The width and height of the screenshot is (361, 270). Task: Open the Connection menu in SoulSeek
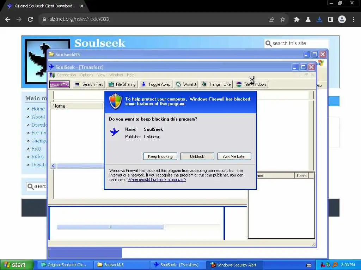pyautogui.click(x=66, y=75)
